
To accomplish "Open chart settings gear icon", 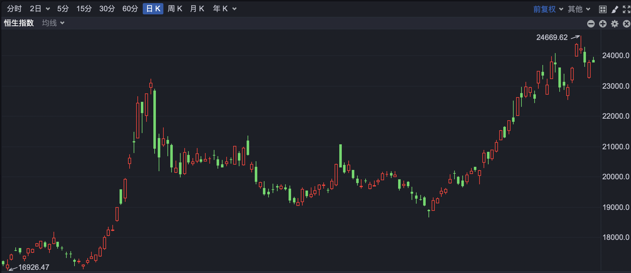I will pyautogui.click(x=615, y=24).
